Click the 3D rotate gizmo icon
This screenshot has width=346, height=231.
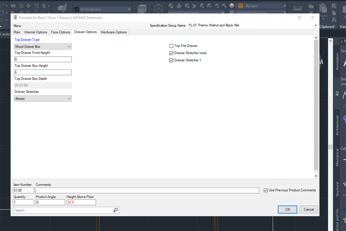[x=21, y=6]
